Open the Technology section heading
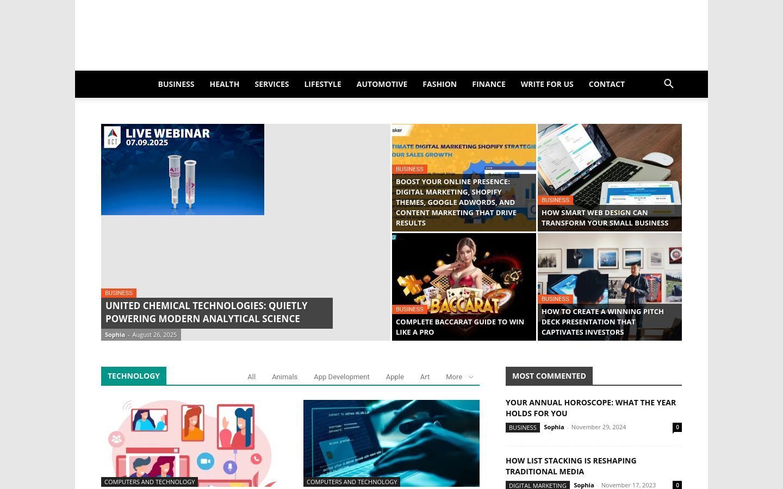This screenshot has height=489, width=783. [134, 376]
